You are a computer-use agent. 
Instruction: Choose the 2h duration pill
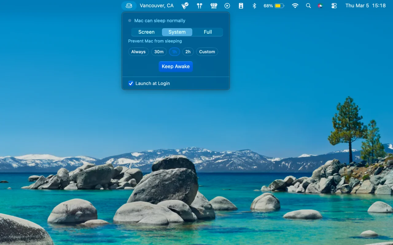(188, 52)
